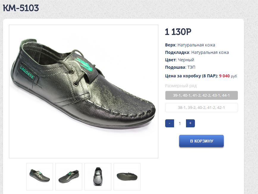
Task: Click the large main shoe photo
Action: click(x=84, y=91)
